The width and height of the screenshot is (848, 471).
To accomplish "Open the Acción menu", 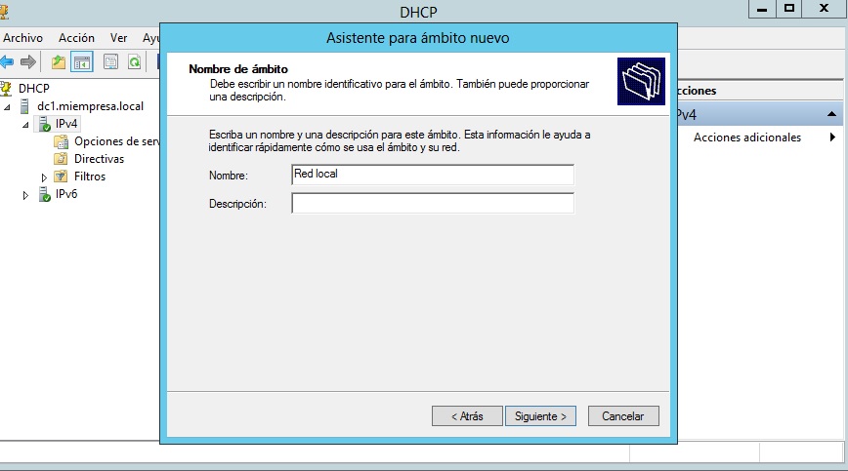I will pyautogui.click(x=76, y=38).
